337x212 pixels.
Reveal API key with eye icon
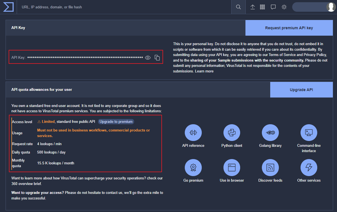148,58
